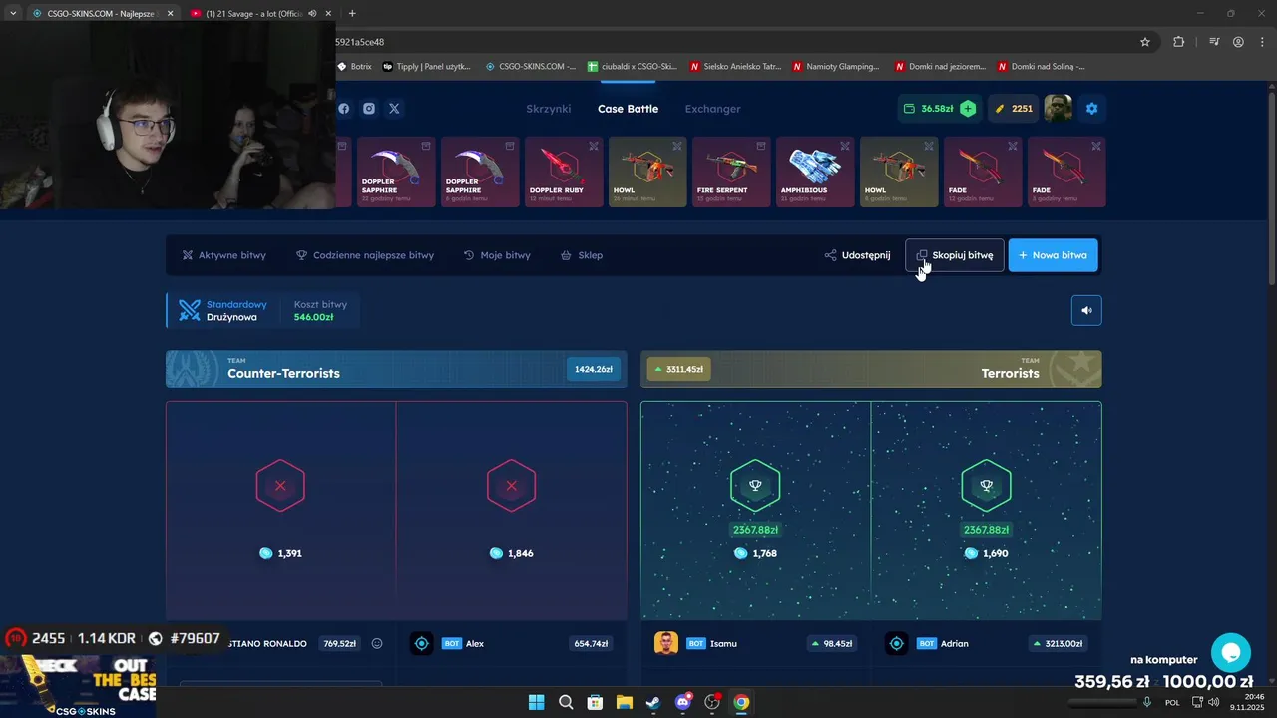This screenshot has width=1277, height=718.
Task: Click the Terrorists total 3311.45zł
Action: click(x=677, y=370)
